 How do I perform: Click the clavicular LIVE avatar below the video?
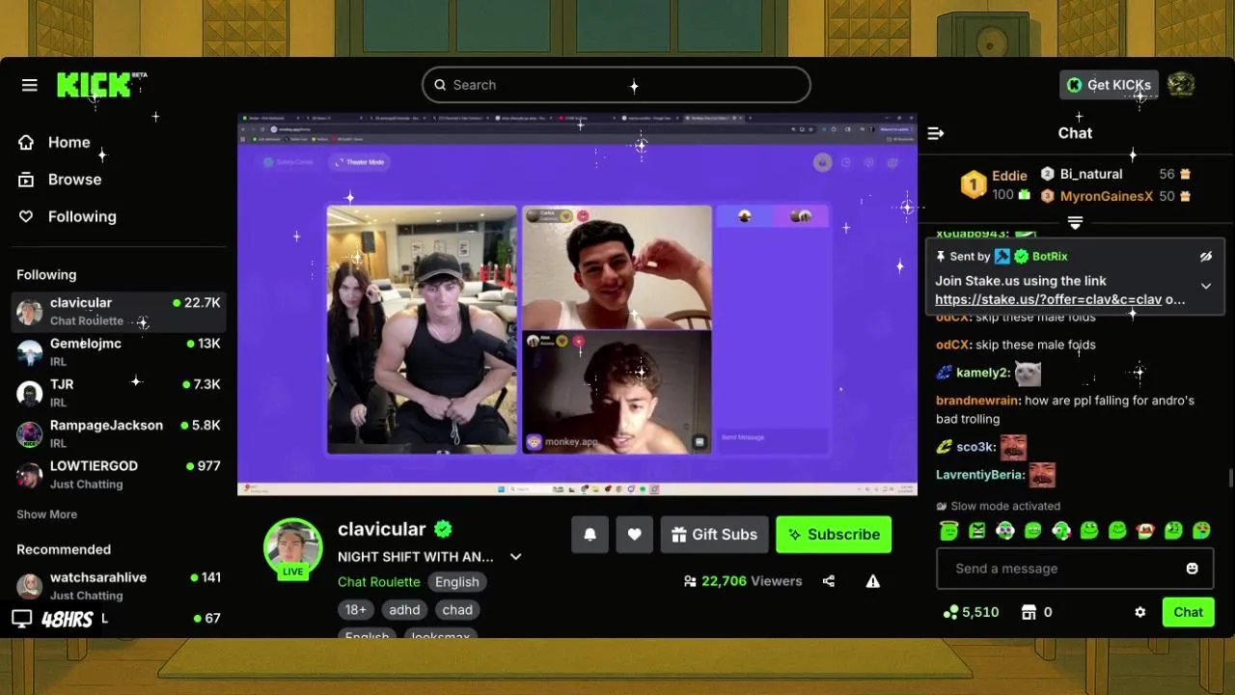coord(293,547)
